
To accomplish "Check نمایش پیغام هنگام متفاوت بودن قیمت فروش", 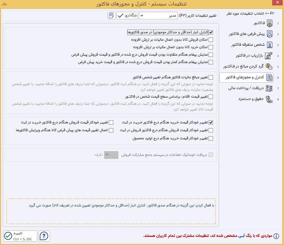I will [211, 55].
